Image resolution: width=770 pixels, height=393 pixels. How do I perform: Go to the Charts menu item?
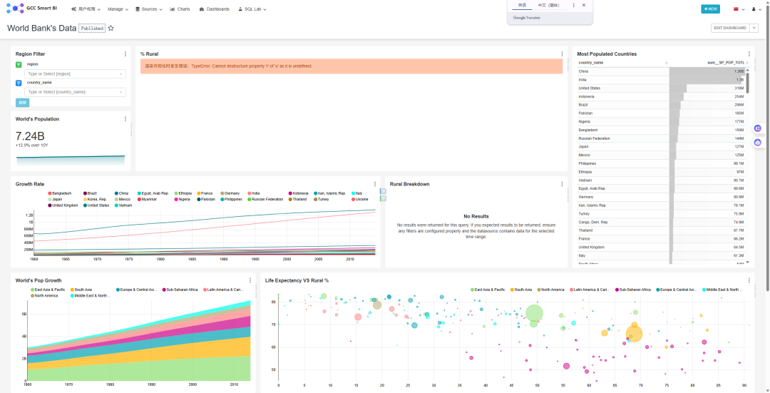pos(180,9)
